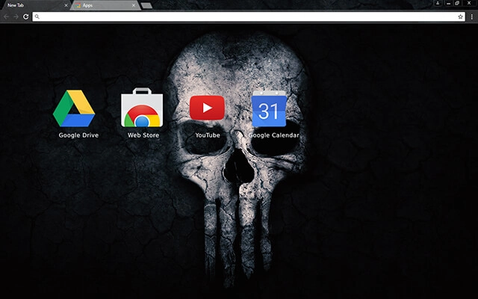The height and width of the screenshot is (299, 478).
Task: Bookmark this page with the star
Action: (x=460, y=16)
